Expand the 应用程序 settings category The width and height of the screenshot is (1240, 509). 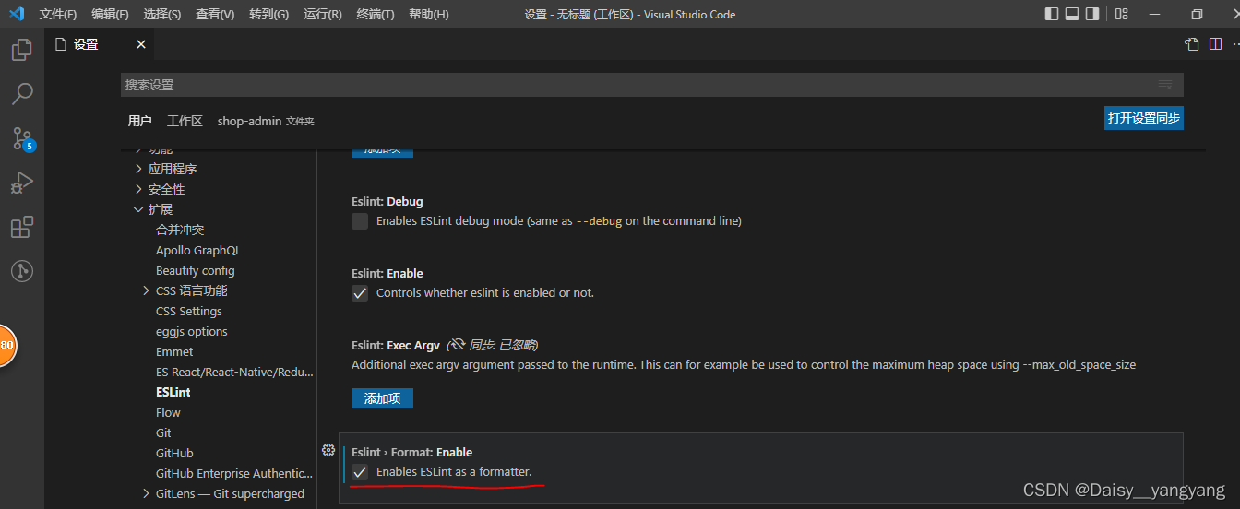tap(138, 169)
